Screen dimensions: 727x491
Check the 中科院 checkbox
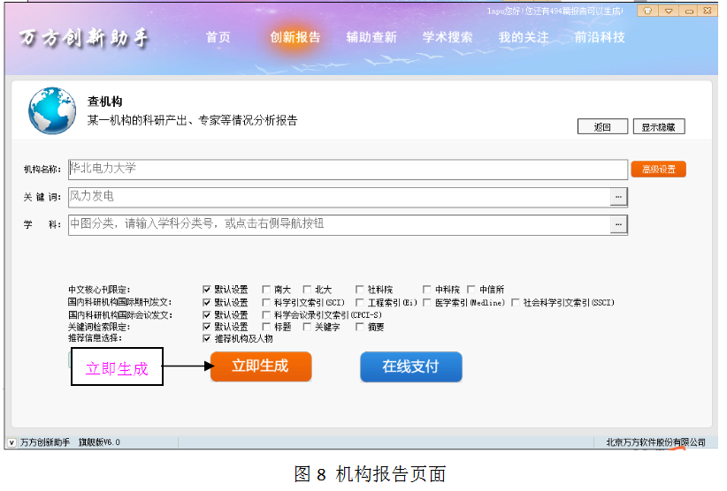[426, 290]
